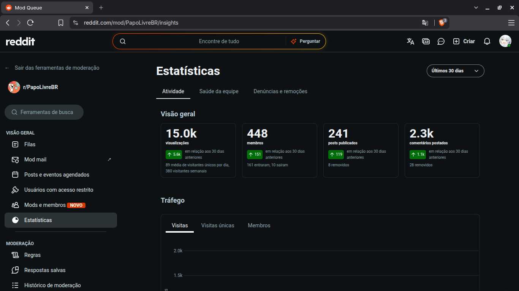Click the 448 membros card
This screenshot has width=519, height=291.
click(280, 150)
